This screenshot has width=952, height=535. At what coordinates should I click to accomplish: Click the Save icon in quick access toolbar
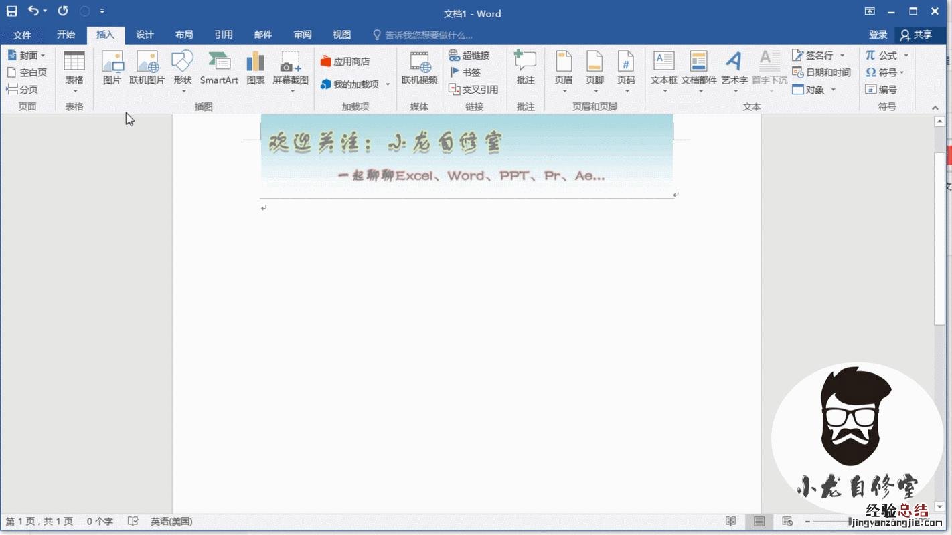click(x=11, y=11)
